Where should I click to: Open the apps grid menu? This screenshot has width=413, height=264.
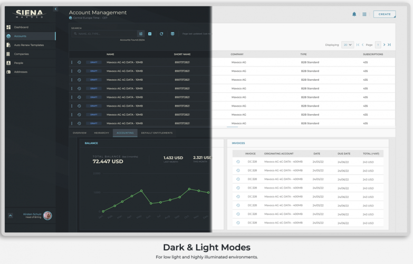tap(364, 14)
